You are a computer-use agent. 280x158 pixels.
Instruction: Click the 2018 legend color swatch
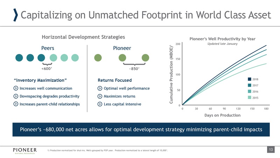(x=250, y=79)
